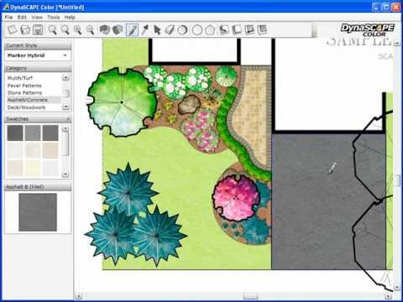Click the Category panel header
This screenshot has height=302, width=403.
pos(38,68)
